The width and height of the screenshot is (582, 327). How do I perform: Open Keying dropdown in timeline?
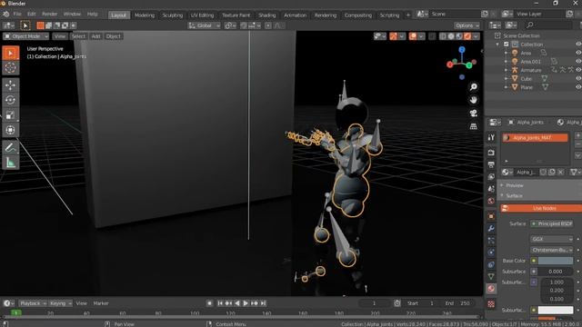(61, 303)
